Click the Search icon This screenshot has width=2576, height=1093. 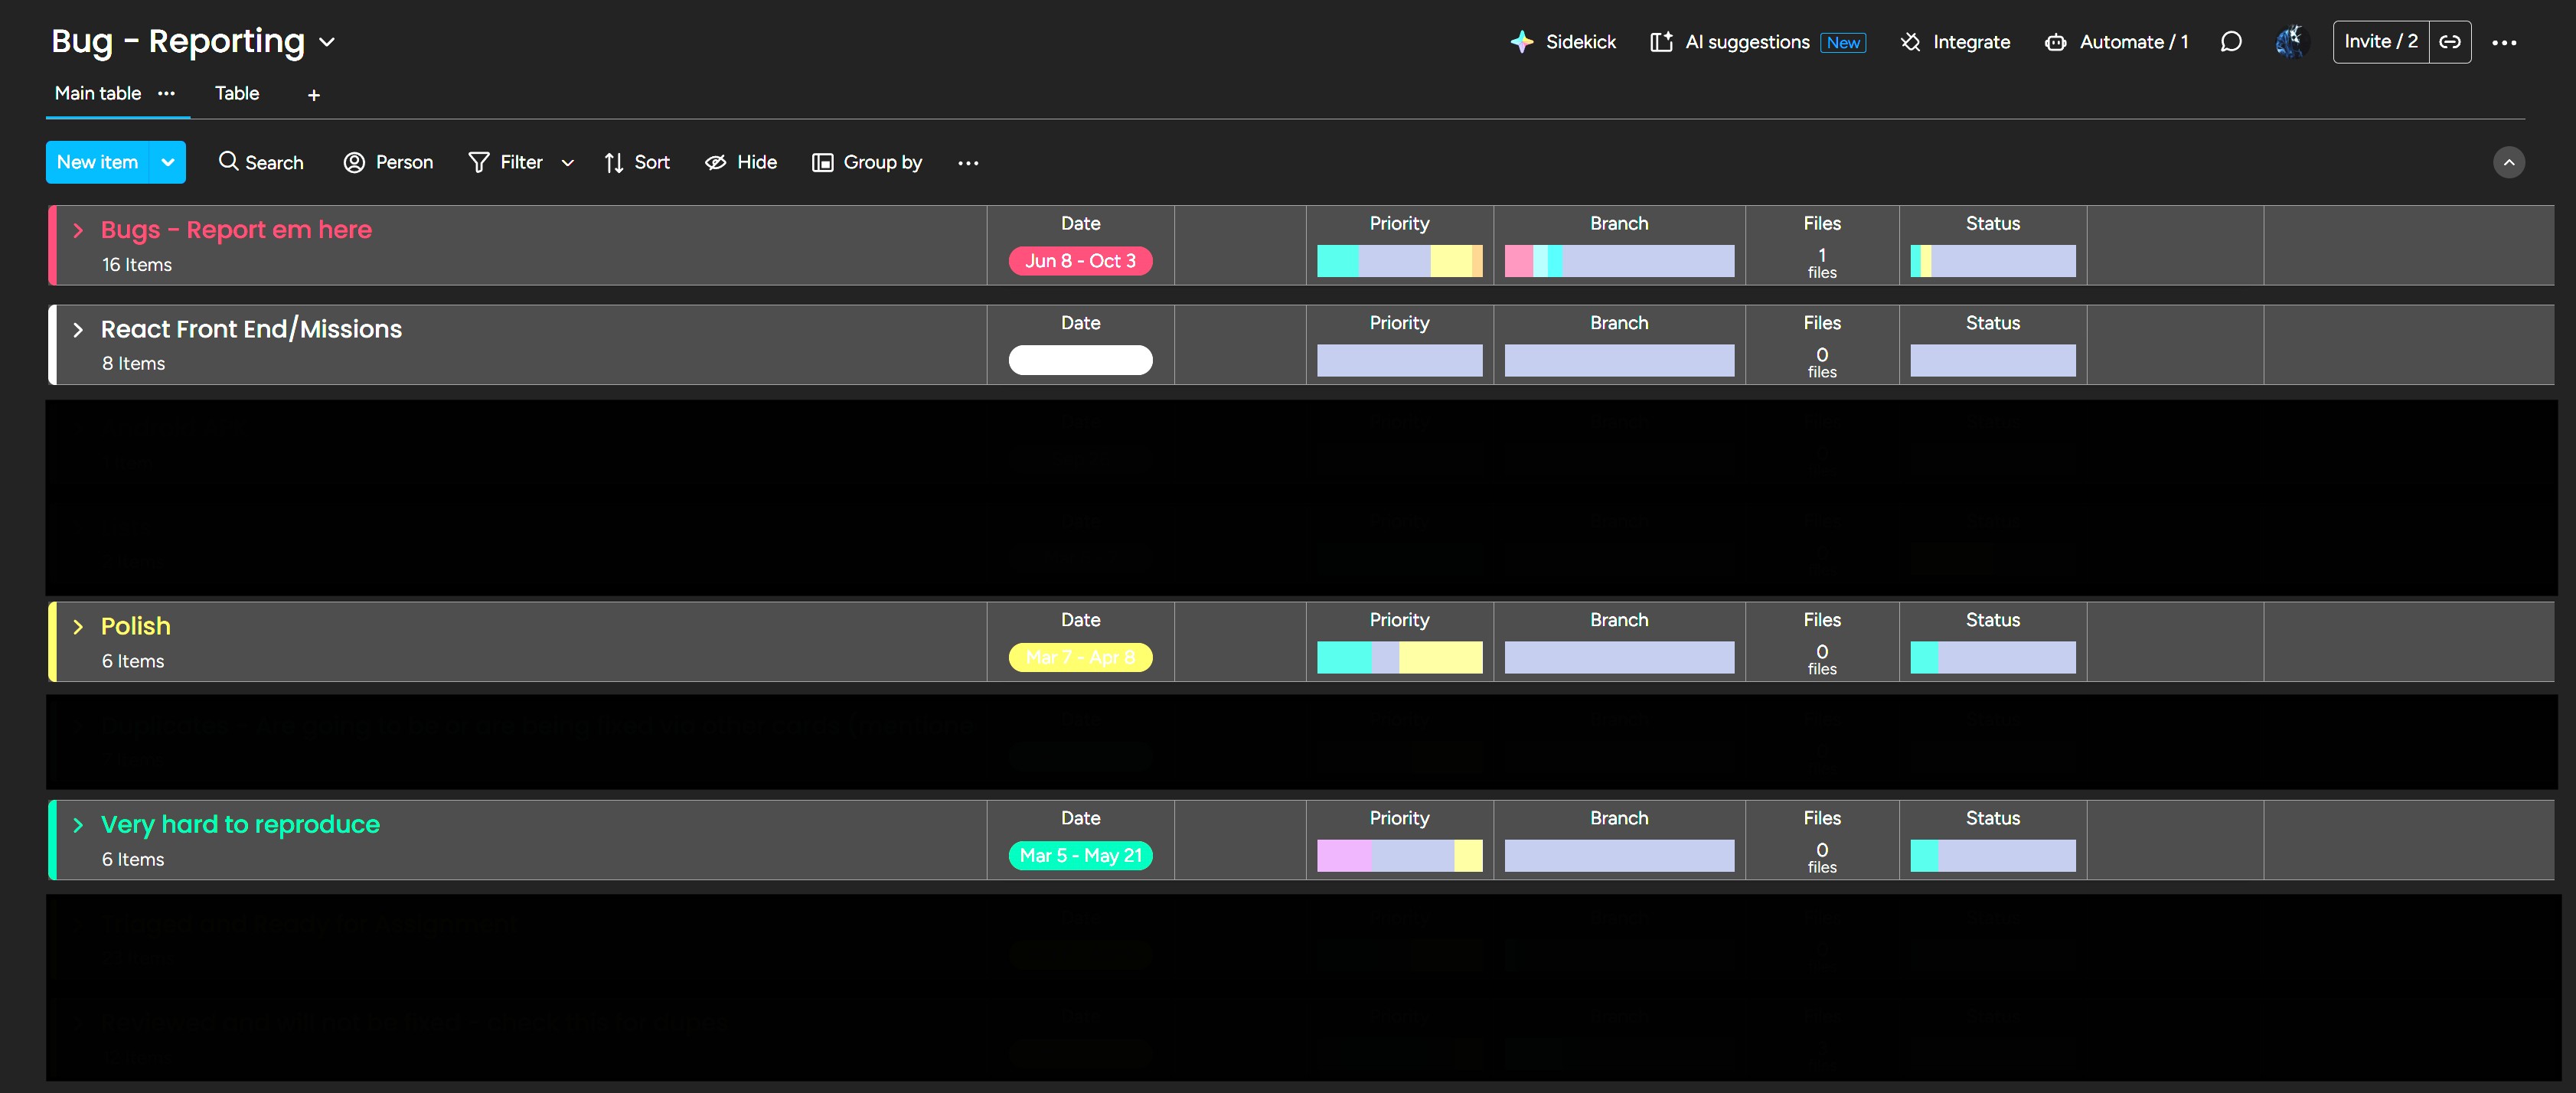click(228, 162)
